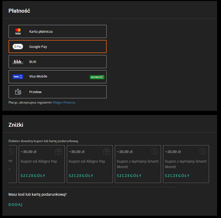Click −30,00 zł amount on first coupon
Screen dimensions: 221x218
(29, 152)
